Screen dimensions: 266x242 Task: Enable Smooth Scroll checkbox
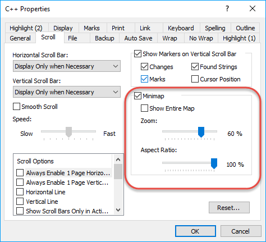[16, 107]
